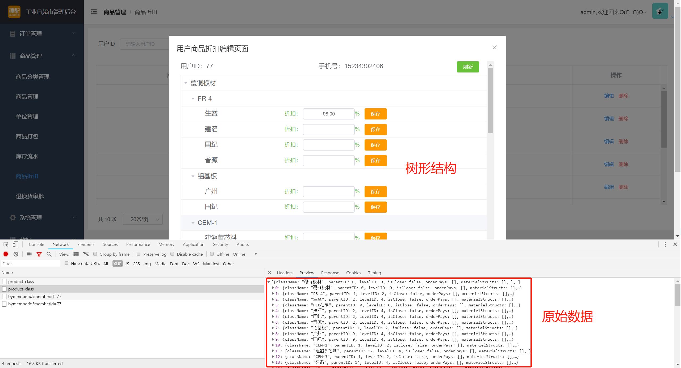Switch to the Console tab

pyautogui.click(x=36, y=244)
